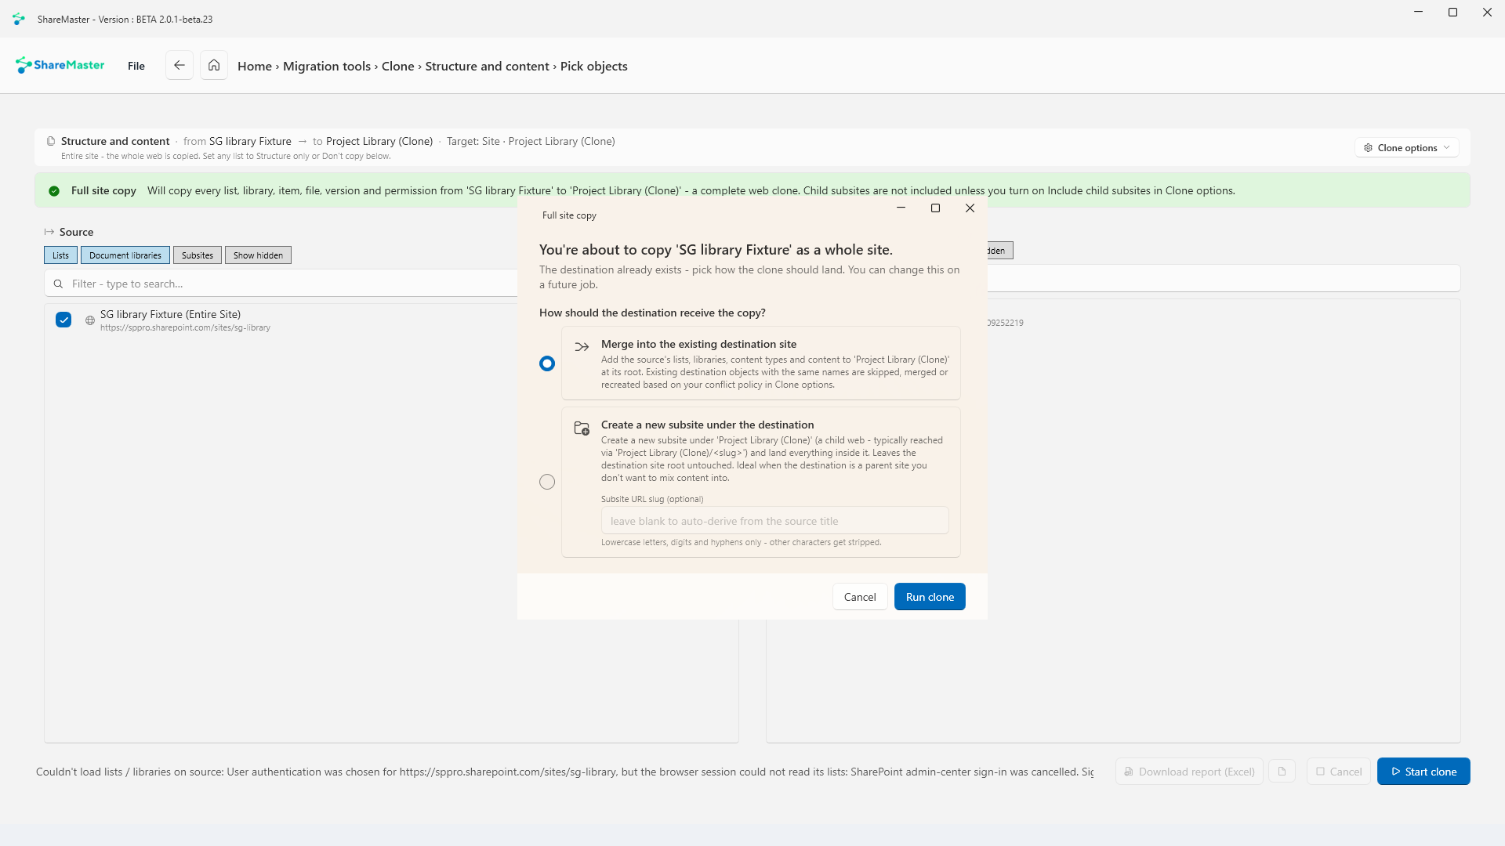Open the Home icon button

pyautogui.click(x=214, y=65)
